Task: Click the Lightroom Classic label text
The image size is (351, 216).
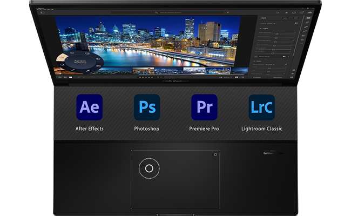Action: point(262,129)
